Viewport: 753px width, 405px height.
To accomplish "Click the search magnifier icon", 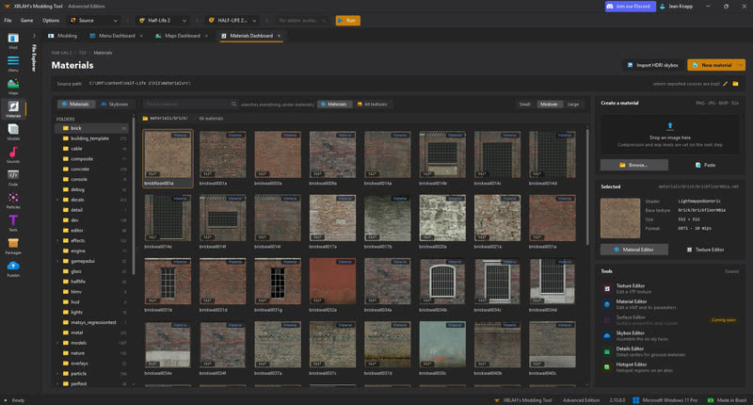I will pyautogui.click(x=233, y=104).
